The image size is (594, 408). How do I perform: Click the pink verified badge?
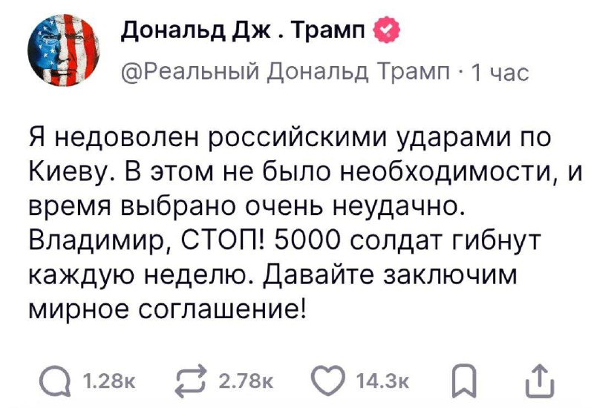388,30
